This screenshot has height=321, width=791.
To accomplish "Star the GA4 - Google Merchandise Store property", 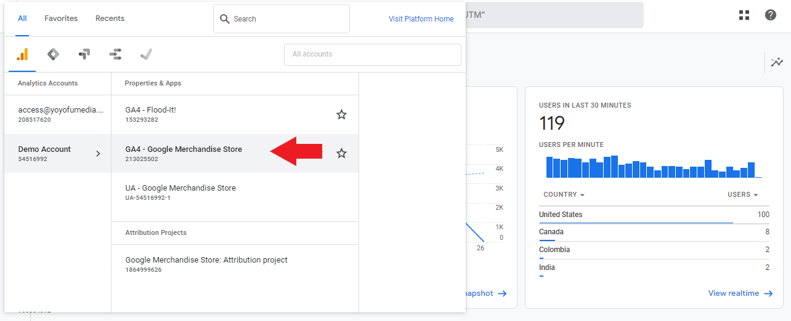I will [x=341, y=153].
